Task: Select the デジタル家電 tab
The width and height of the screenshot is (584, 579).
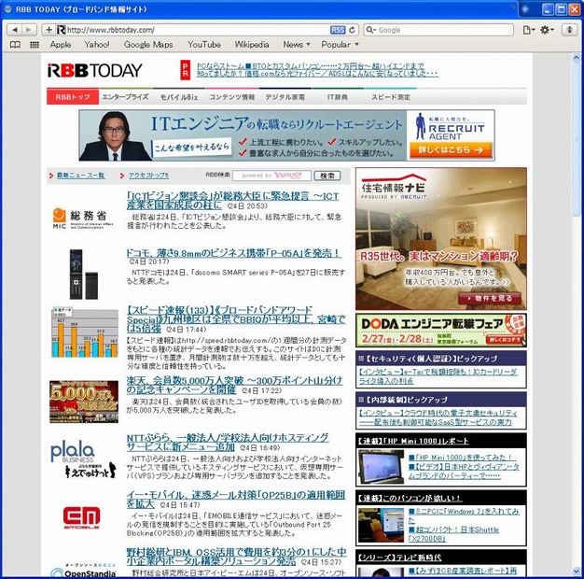Action: pos(285,97)
